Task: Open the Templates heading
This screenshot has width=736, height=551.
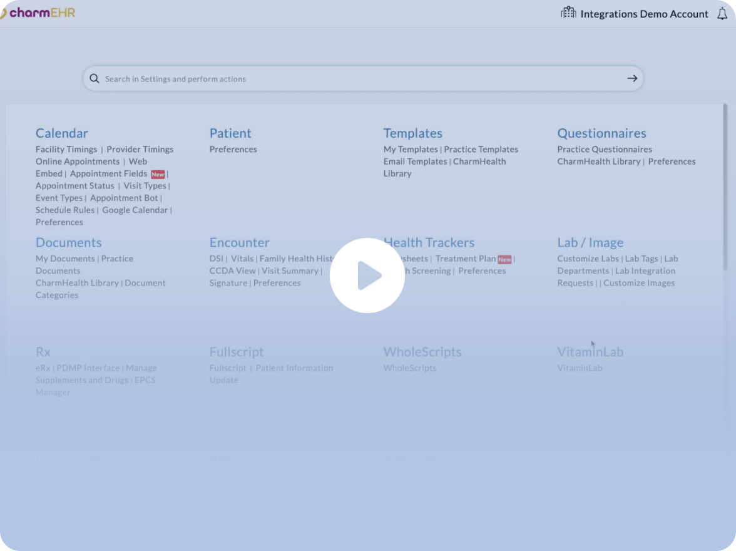Action: [412, 133]
